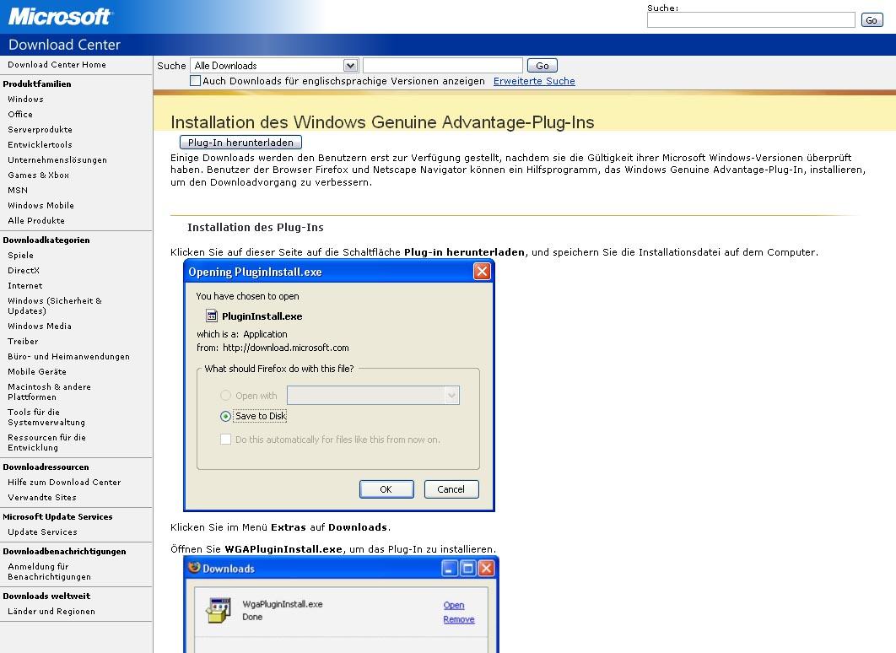
Task: Close the Opening PluginInstall.exe dialog
Action: 482,272
